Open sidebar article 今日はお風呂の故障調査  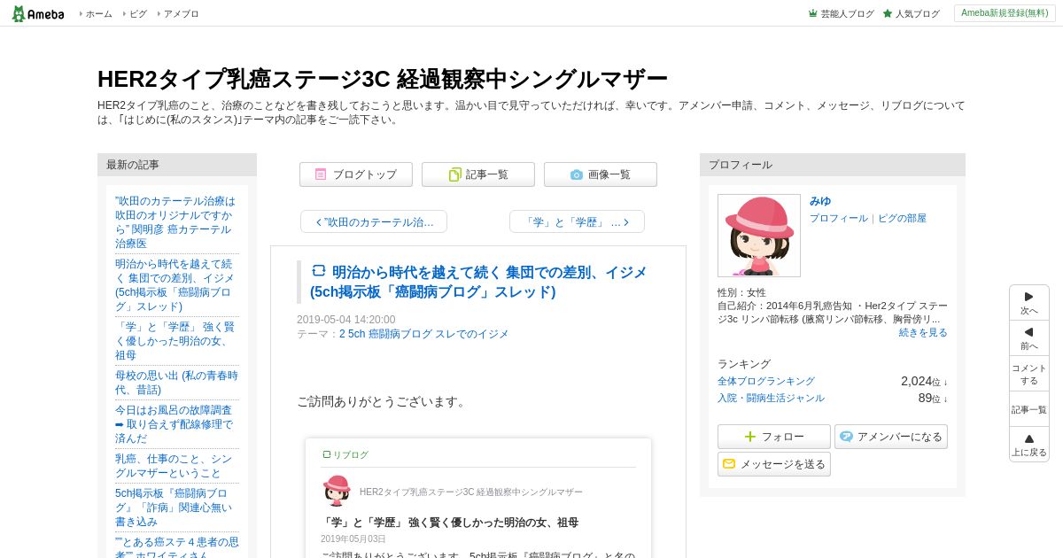(x=175, y=424)
